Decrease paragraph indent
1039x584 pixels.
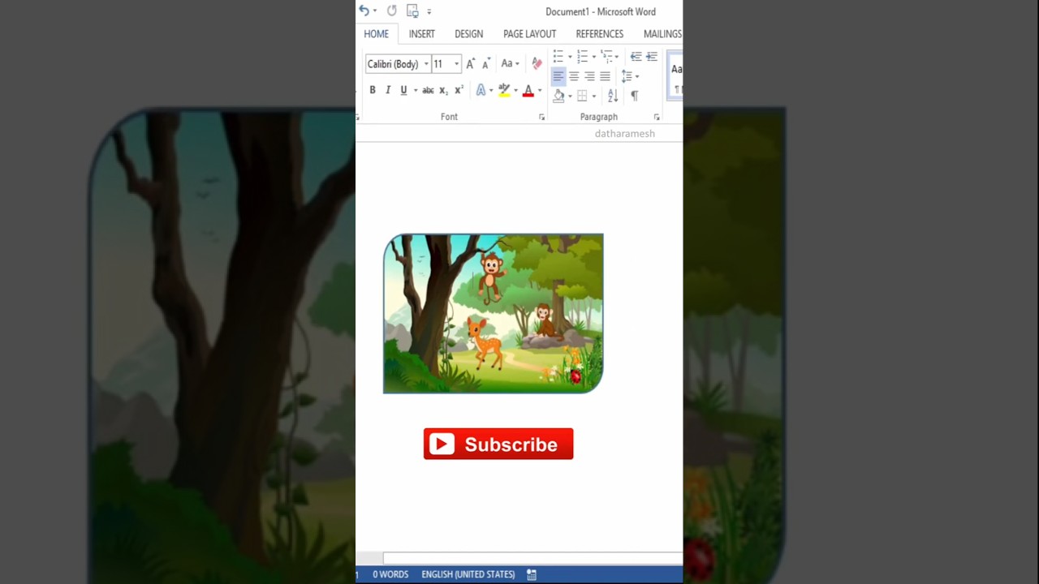636,57
